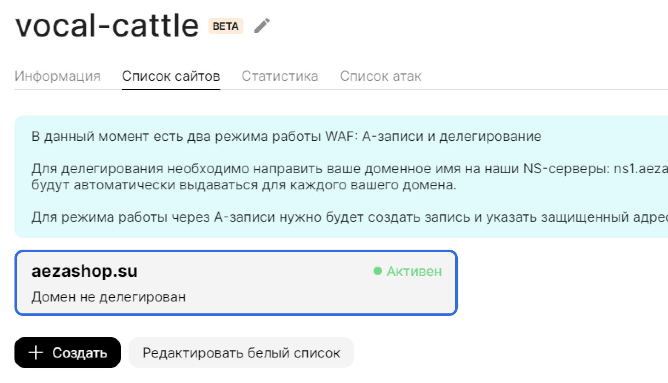
Task: Go to the Список атак tab
Action: (x=380, y=76)
